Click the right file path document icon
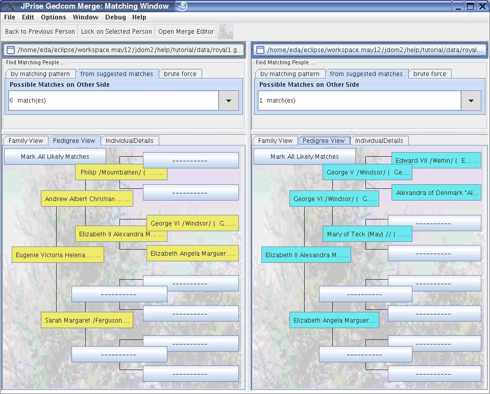490x394 pixels. (x=260, y=50)
